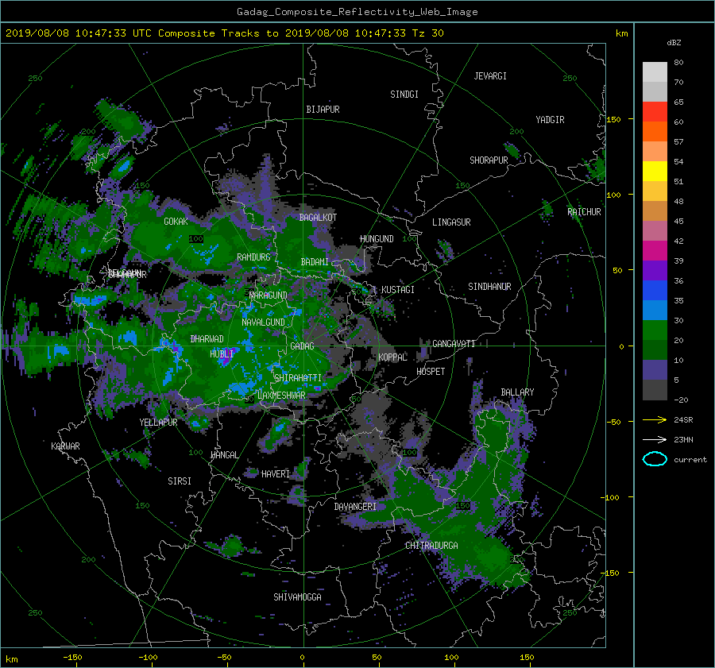Click the yellow 51 dBZ color swatch
715x668 pixels.
coord(655,171)
